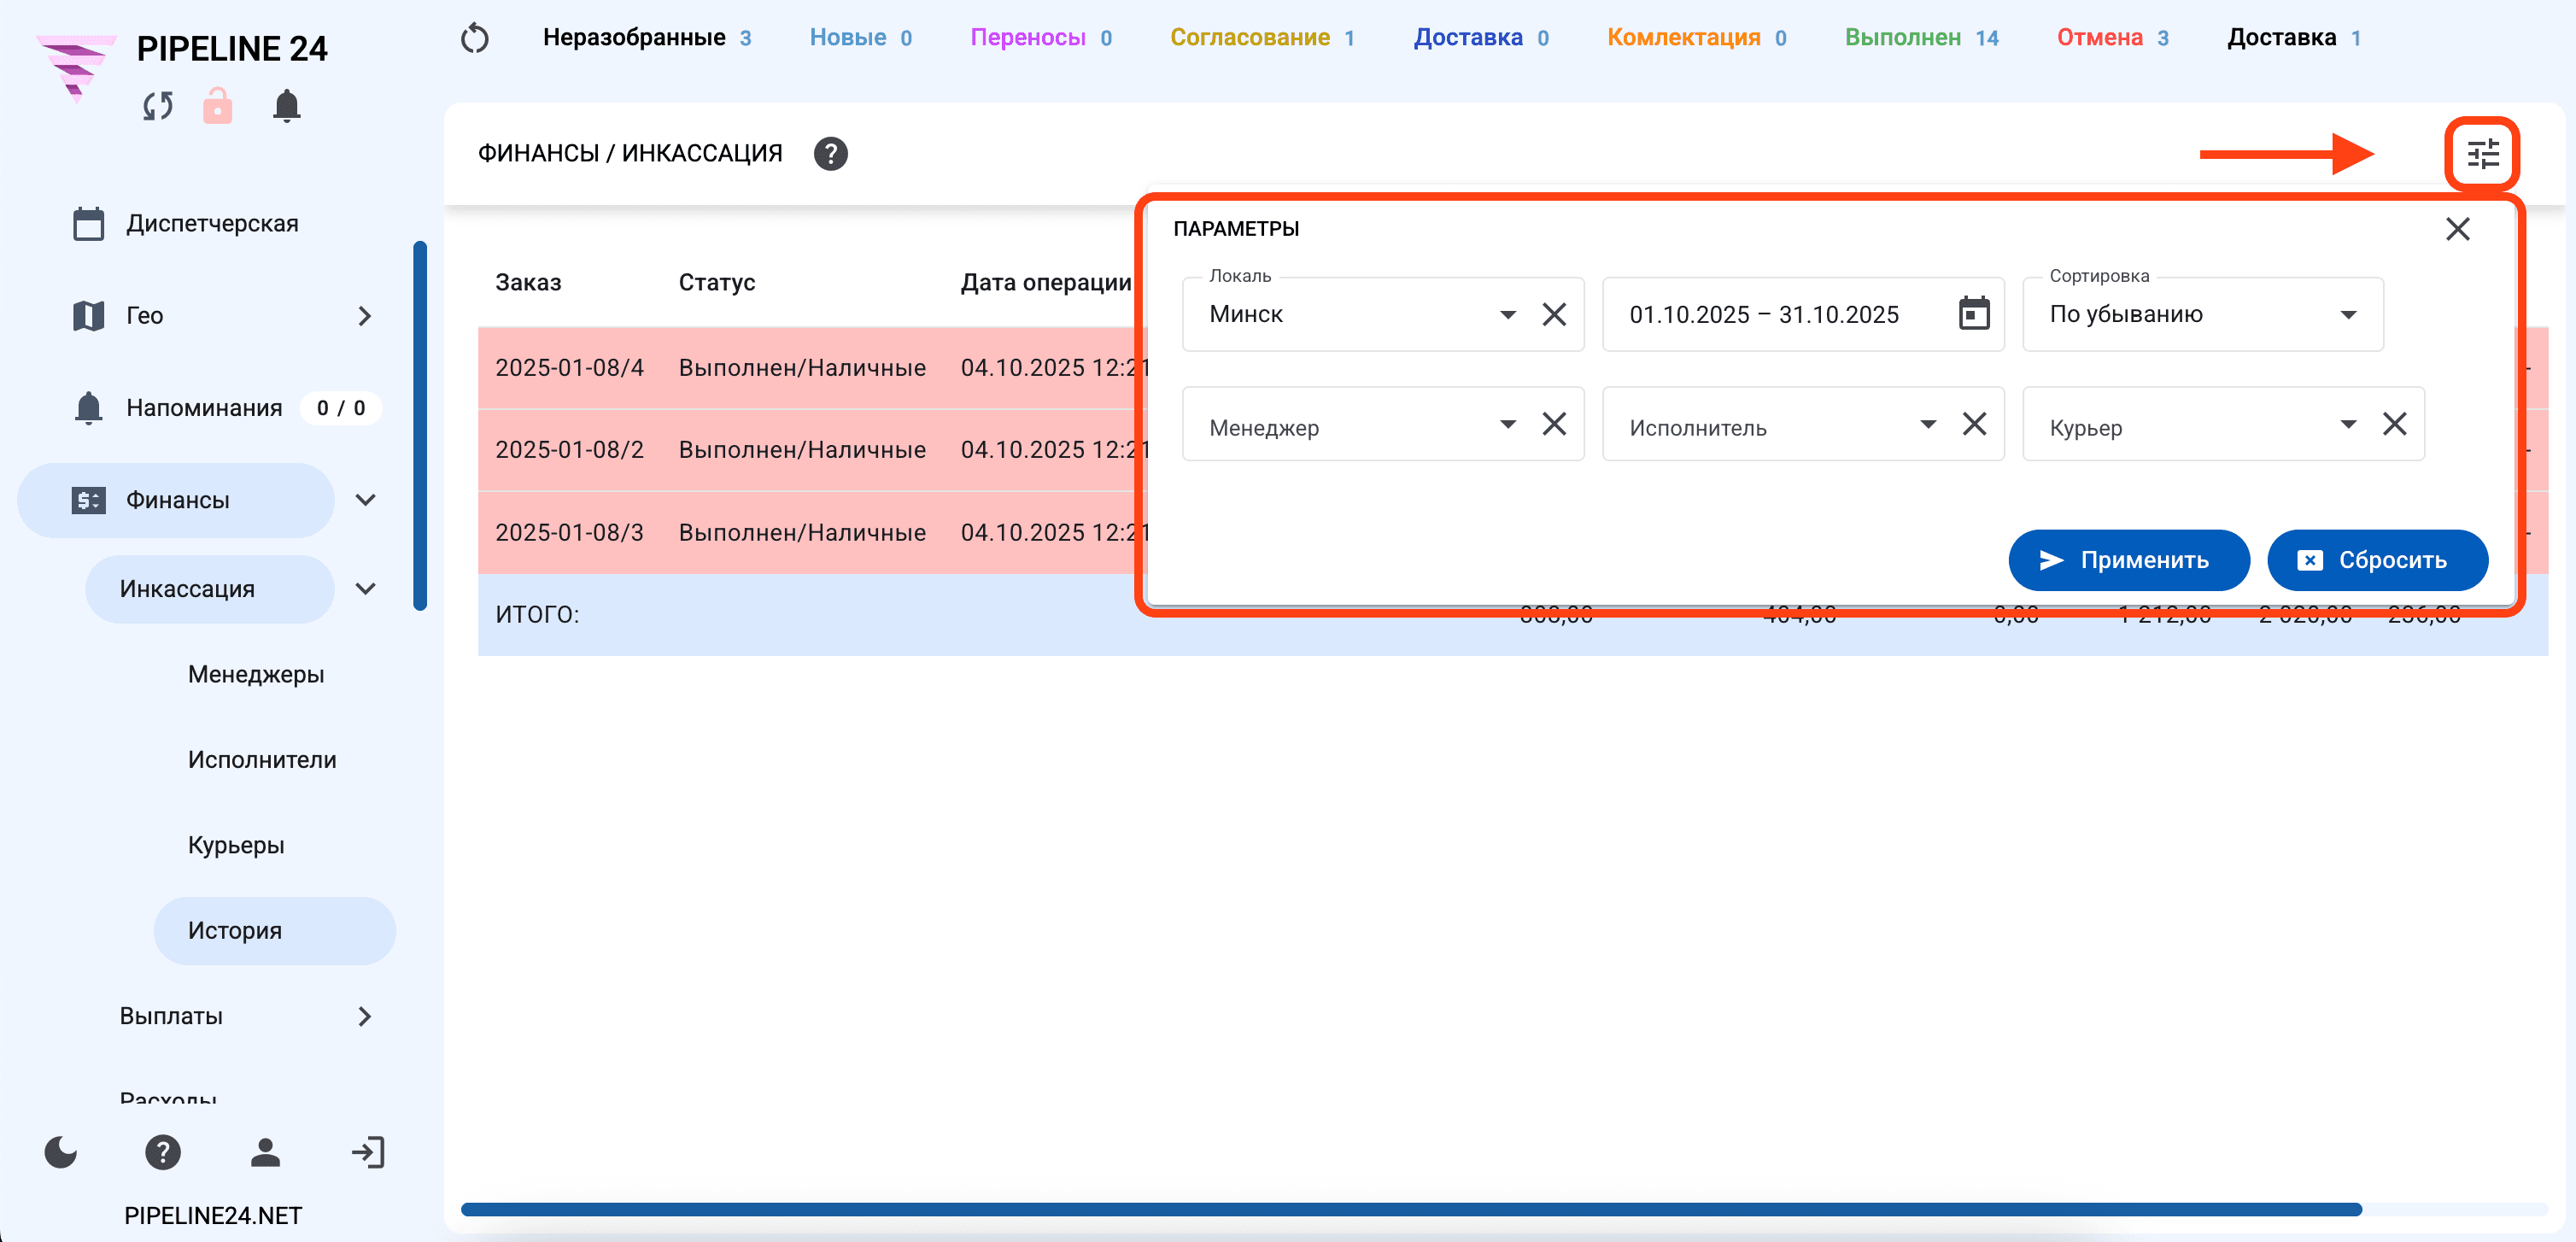Expand the Локаль dropdown arrow
The image size is (2576, 1242).
1508,314
